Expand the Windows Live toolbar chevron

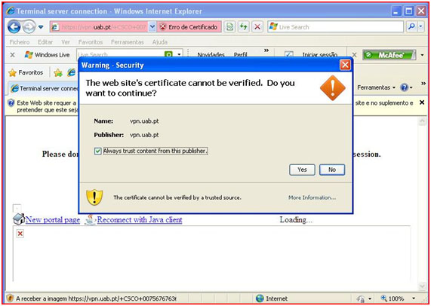coord(266,50)
